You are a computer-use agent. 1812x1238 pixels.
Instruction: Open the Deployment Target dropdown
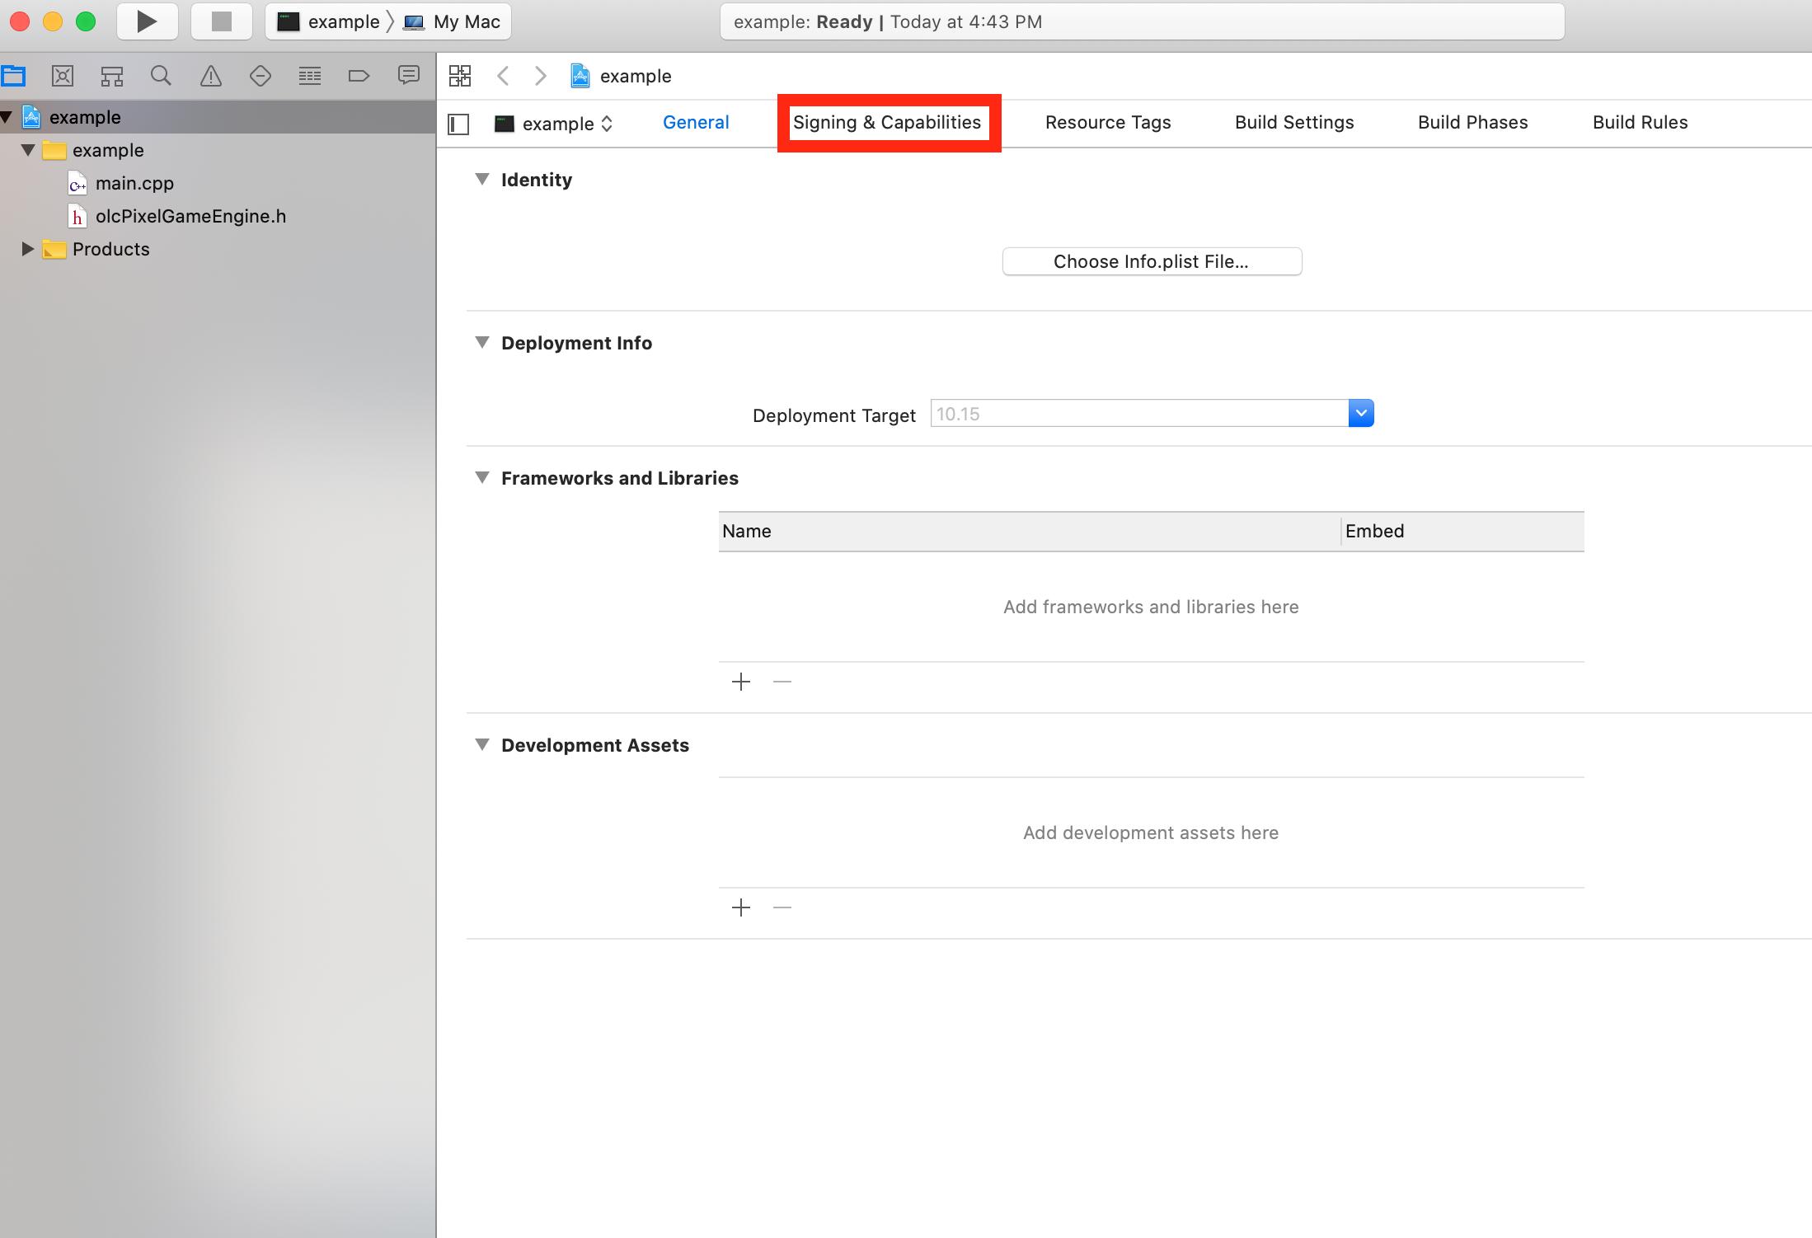click(1360, 413)
